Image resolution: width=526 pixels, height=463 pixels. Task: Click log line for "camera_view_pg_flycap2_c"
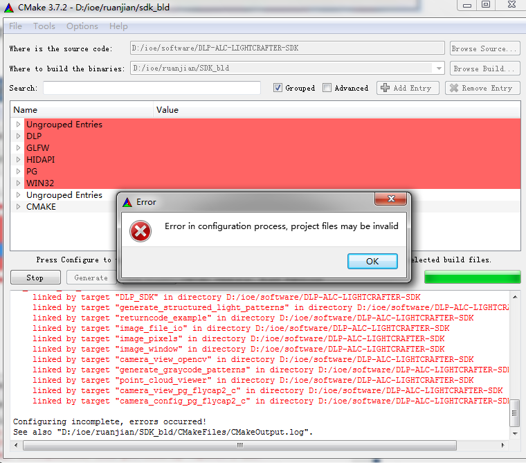[x=268, y=390]
